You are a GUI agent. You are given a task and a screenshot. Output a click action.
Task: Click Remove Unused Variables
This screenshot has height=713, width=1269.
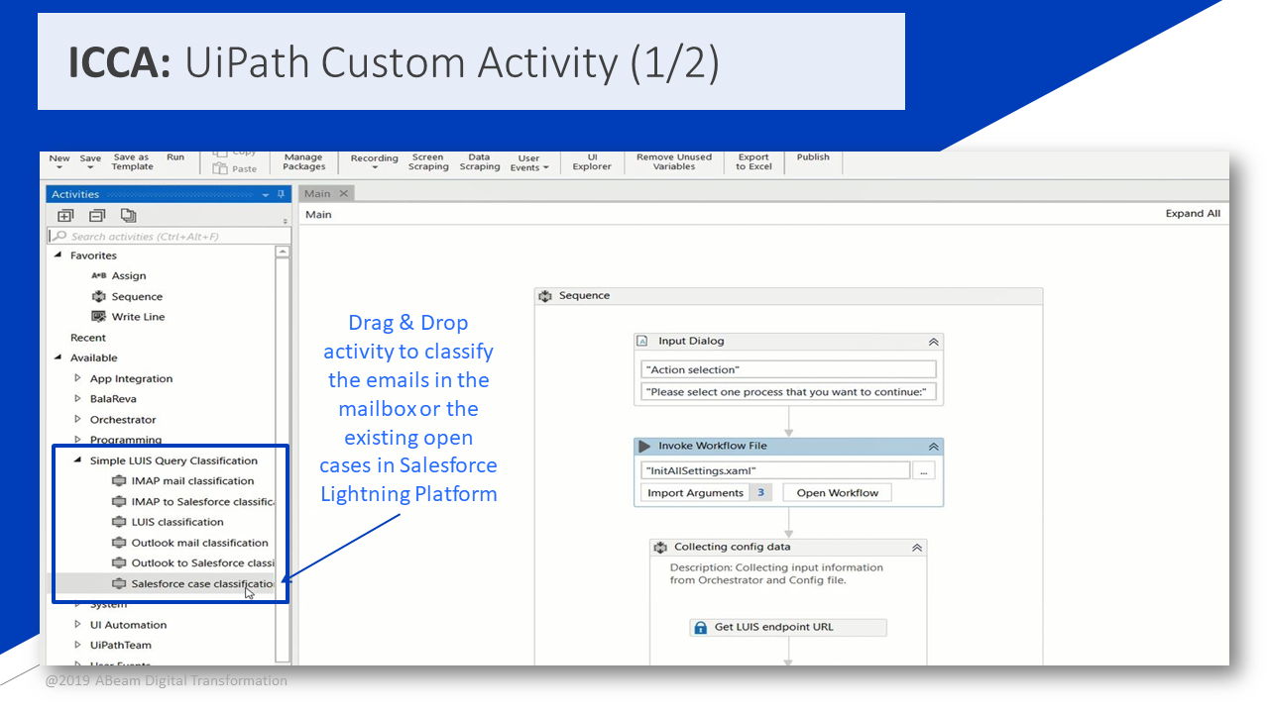pos(674,162)
